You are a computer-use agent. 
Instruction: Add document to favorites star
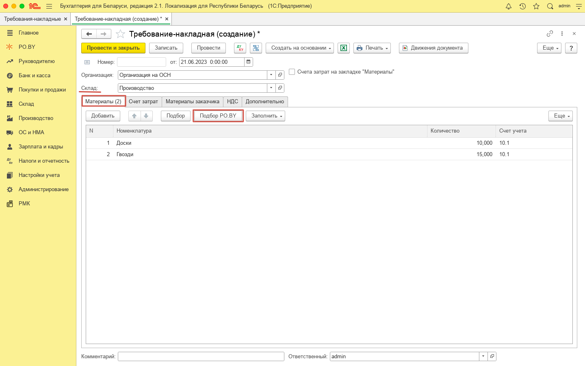point(120,34)
